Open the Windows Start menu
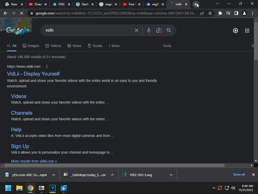258x194 pixels. (x=8, y=188)
